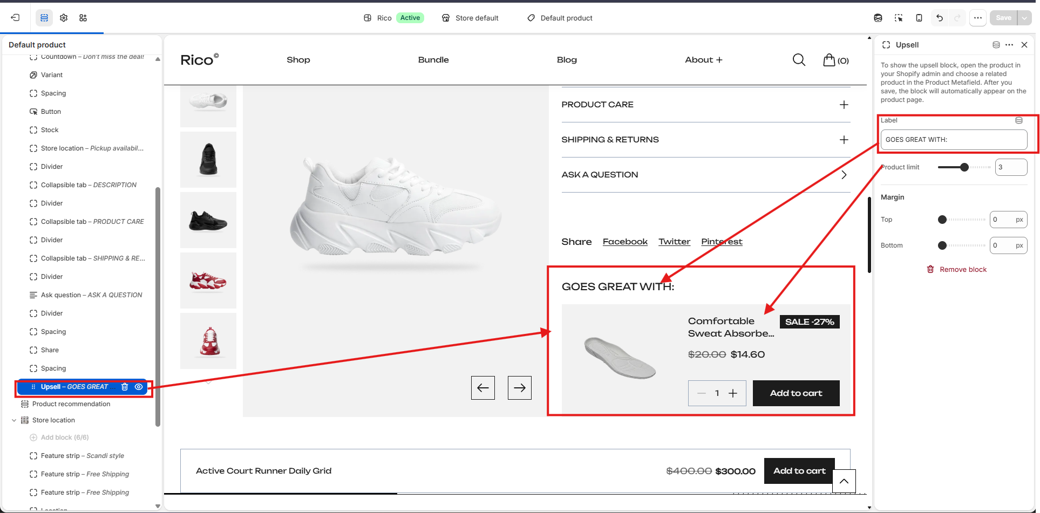Click the insole upsell product image
The height and width of the screenshot is (513, 1040).
tap(620, 358)
